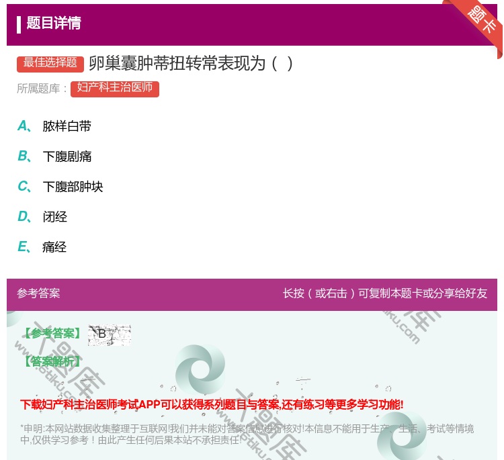
Task: Click the 所属题库 label
Action: point(42,89)
